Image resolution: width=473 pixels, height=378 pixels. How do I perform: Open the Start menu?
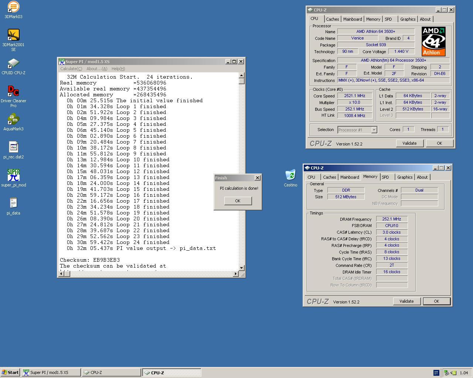[x=10, y=372]
